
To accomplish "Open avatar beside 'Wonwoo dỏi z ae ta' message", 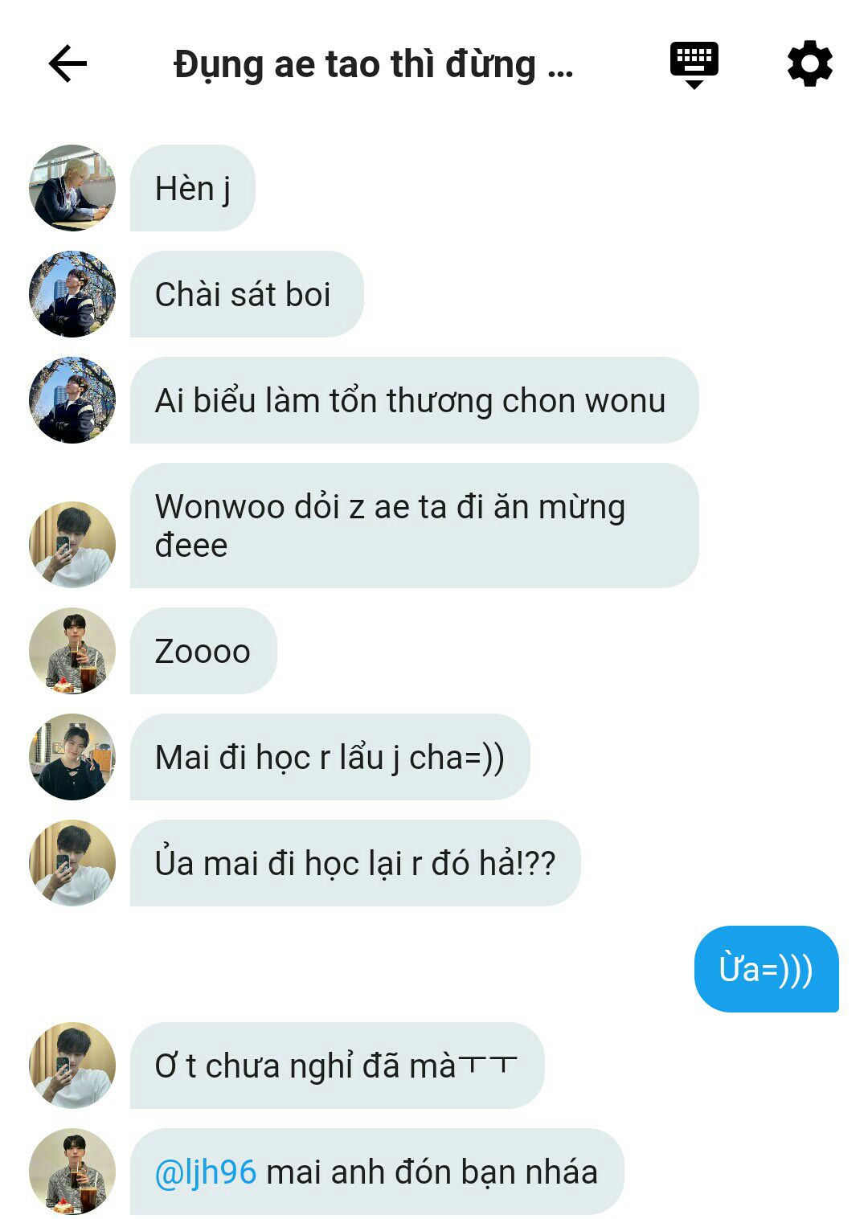I will coord(72,545).
